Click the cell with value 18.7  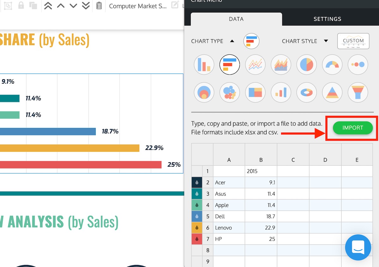(261, 216)
